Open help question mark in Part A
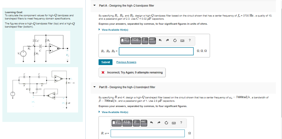The image size is (282, 139). (189, 40)
